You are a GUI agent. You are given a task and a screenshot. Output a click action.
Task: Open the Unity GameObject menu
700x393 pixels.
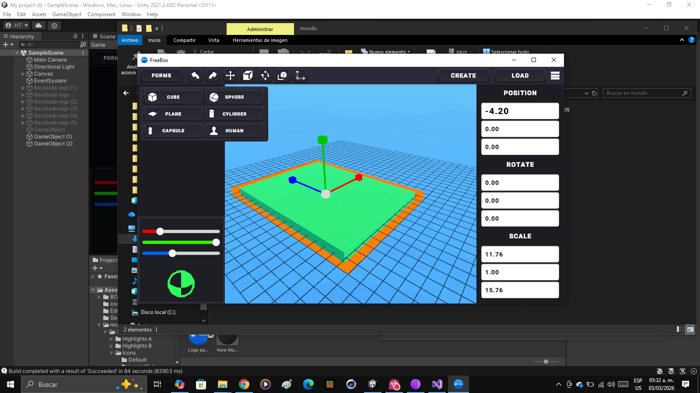click(x=67, y=14)
